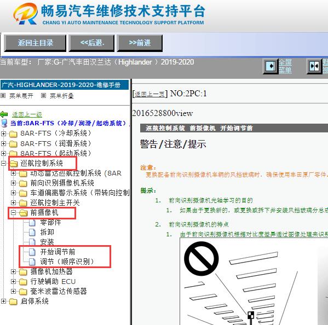Click folder icon for 毫米波雷达传感器
The image size is (328, 325).
(23, 292)
